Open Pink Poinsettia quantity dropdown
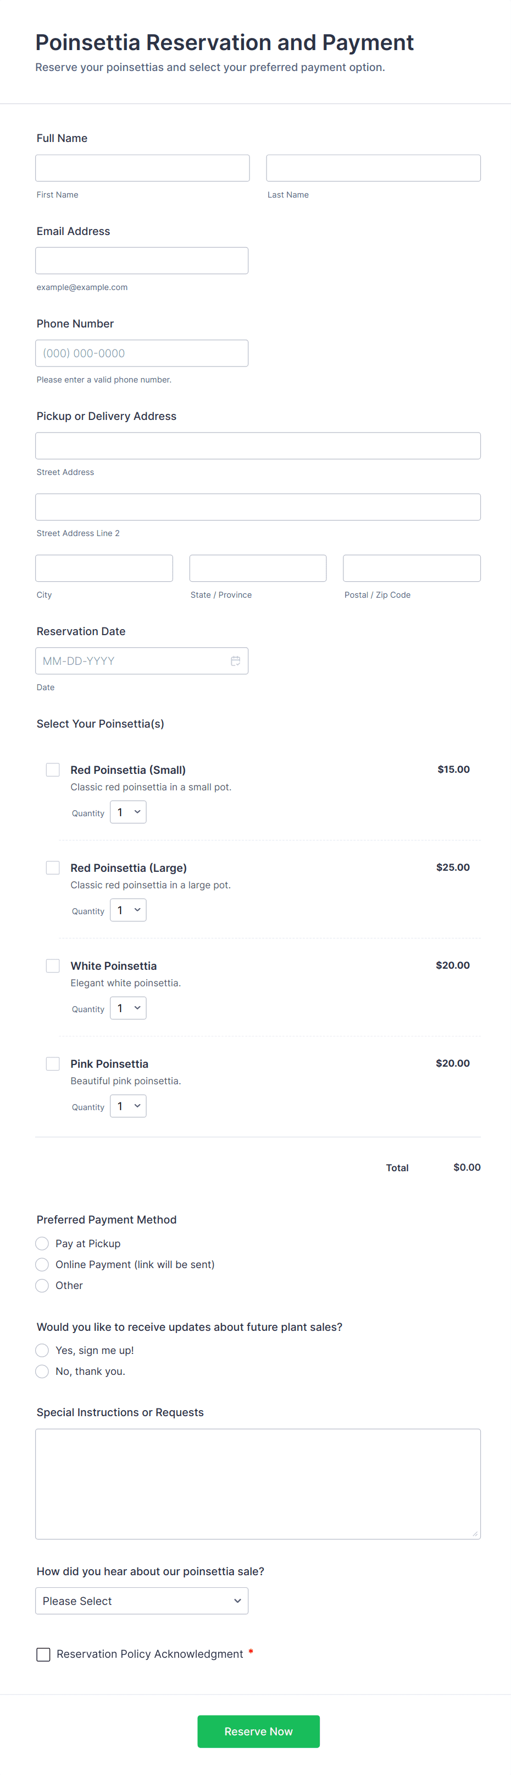Screen dimensions: 511x1775 coord(129,1106)
